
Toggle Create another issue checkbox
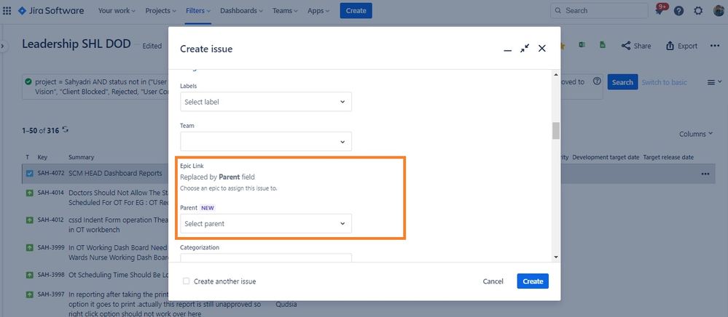186,281
